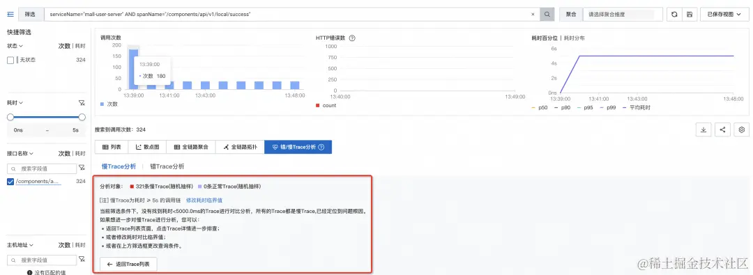The image size is (753, 275).
Task: Uncheck the /components/a... interface checkbox
Action: pos(10,182)
